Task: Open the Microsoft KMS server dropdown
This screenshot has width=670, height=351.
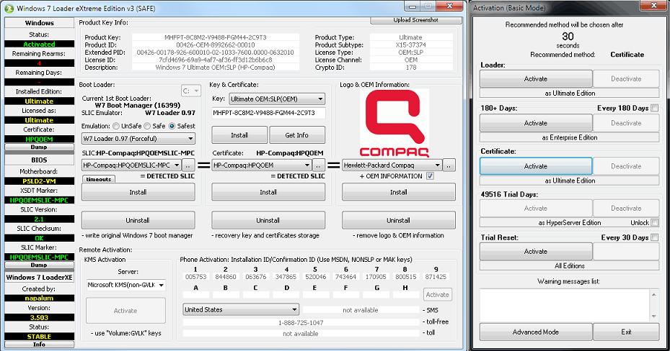Action: [x=126, y=285]
